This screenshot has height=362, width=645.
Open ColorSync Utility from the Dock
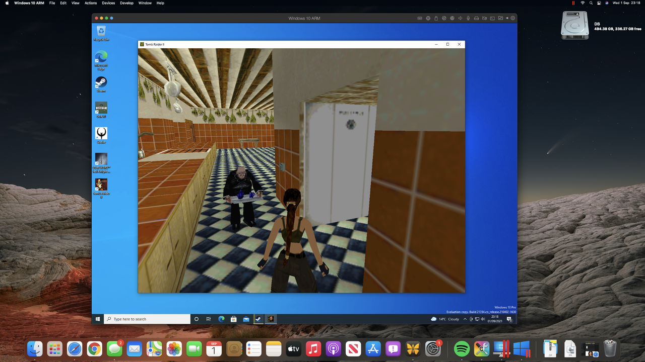pos(482,348)
